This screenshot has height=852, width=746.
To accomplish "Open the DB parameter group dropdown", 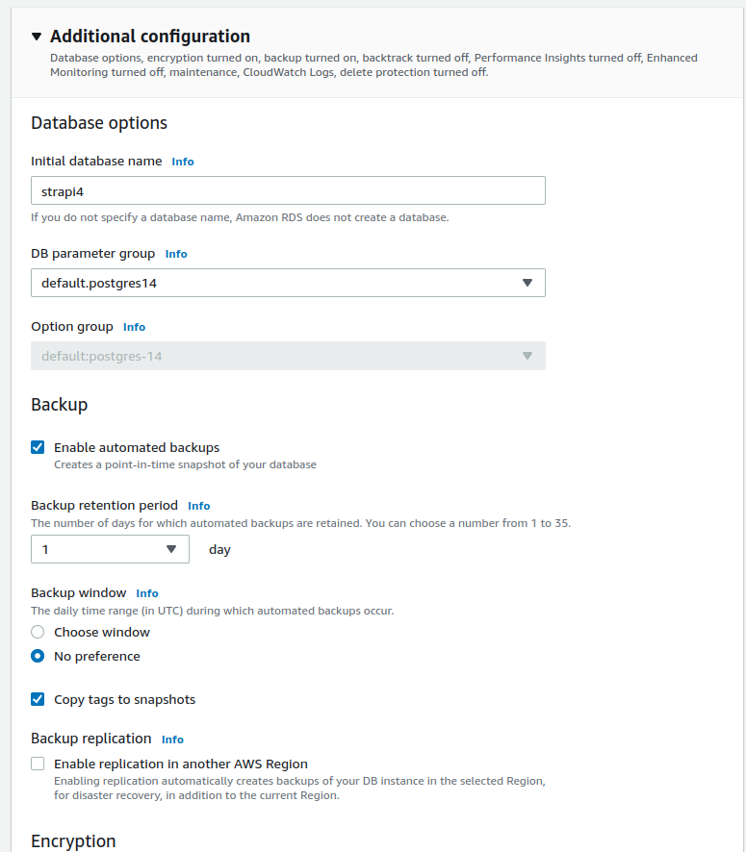I will point(288,283).
